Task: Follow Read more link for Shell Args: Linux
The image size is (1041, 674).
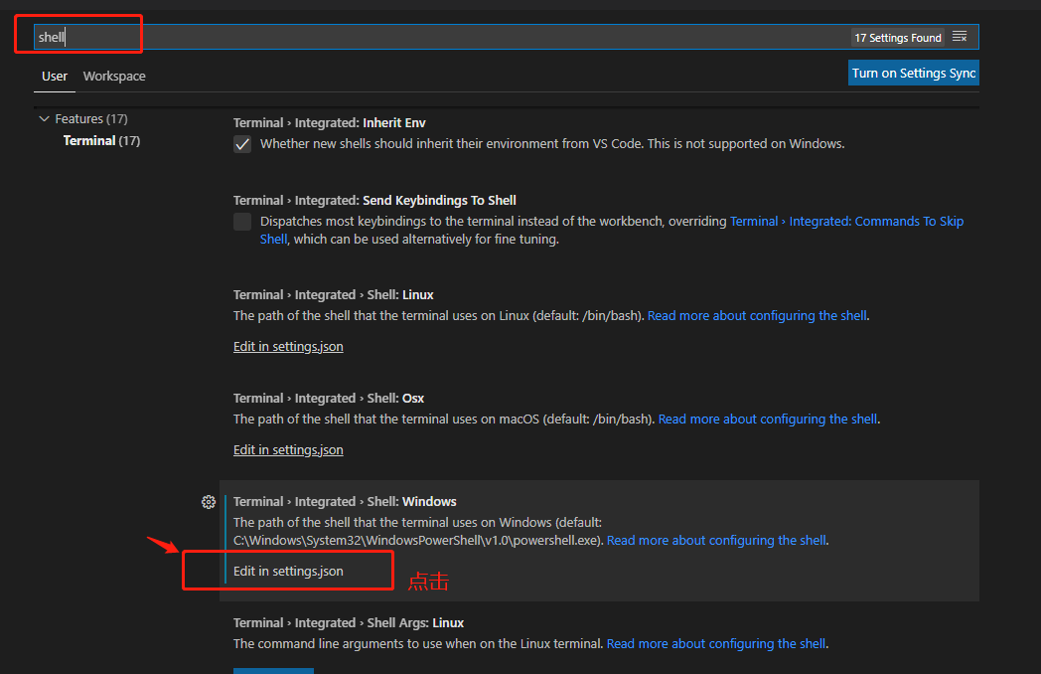Action: [x=715, y=643]
